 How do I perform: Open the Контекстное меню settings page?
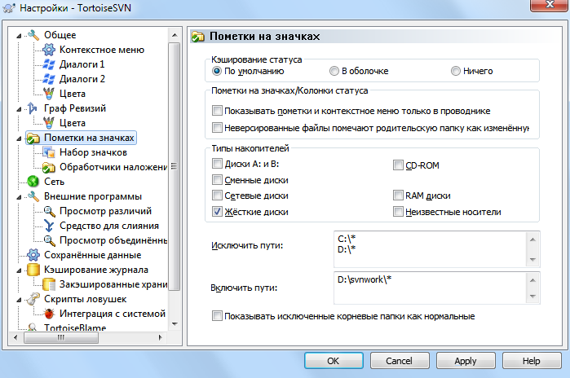[x=102, y=50]
